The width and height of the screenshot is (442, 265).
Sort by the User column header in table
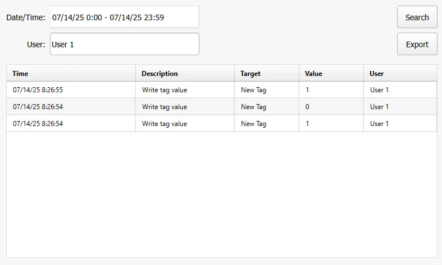pyautogui.click(x=399, y=74)
